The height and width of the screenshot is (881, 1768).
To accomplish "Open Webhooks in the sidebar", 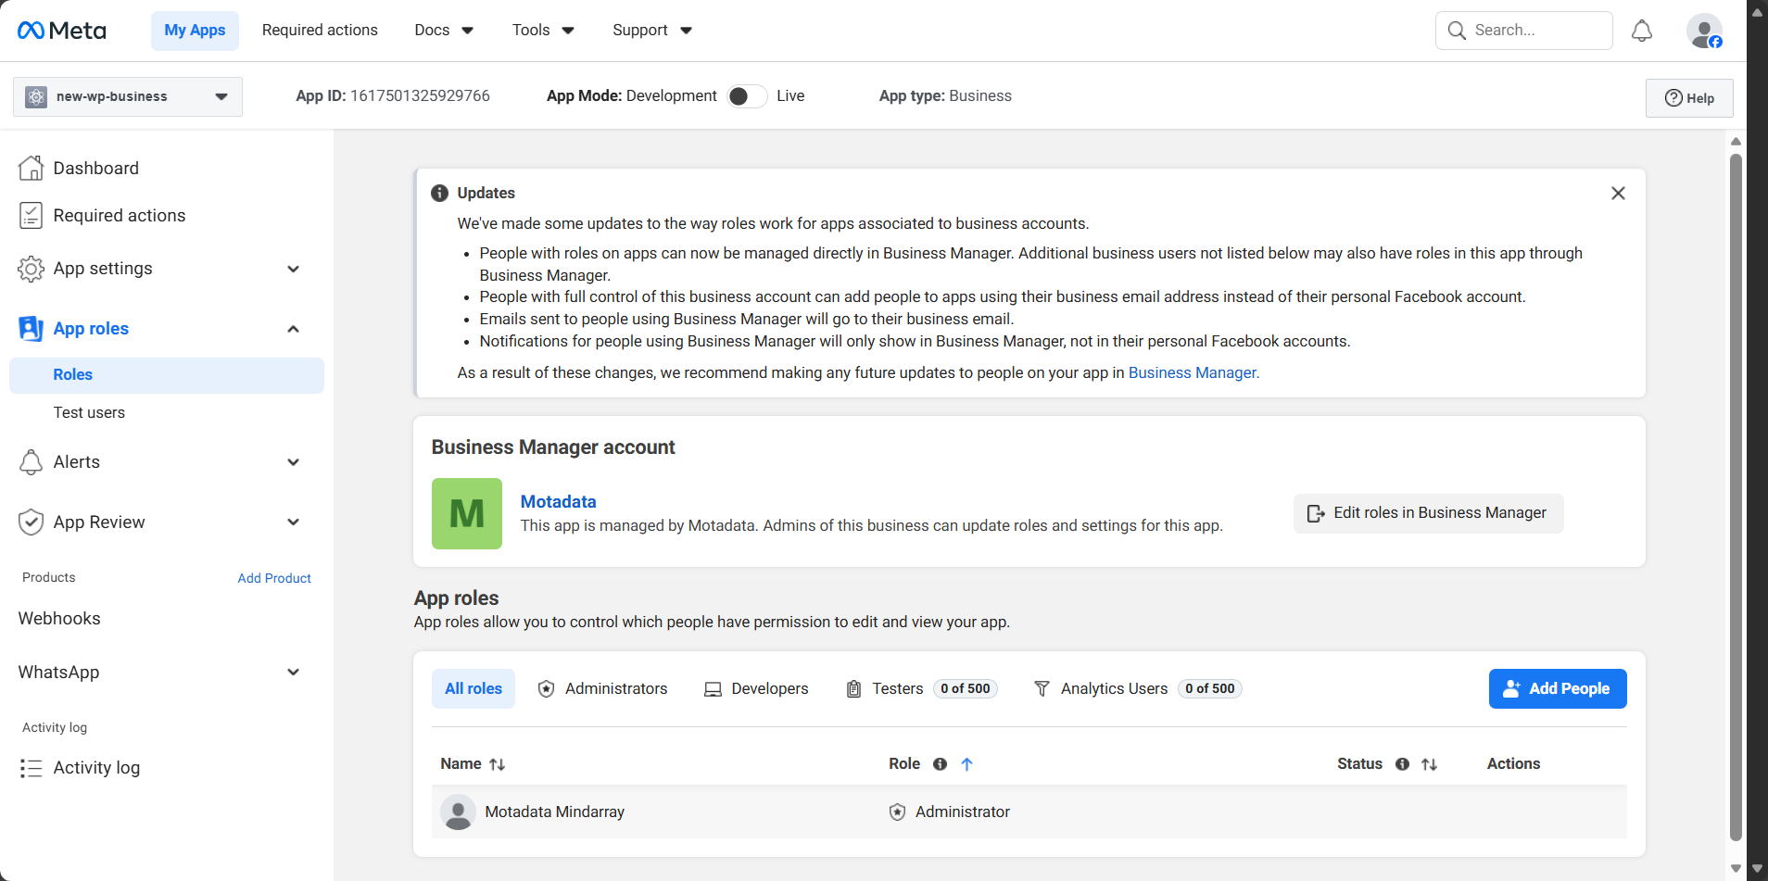I will pyautogui.click(x=59, y=619).
